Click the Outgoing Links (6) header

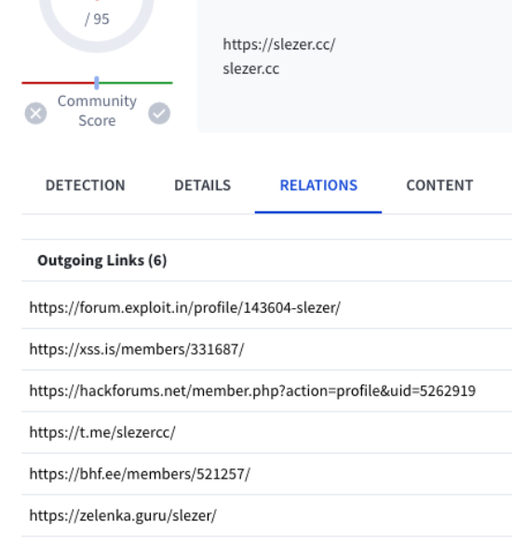tap(102, 261)
